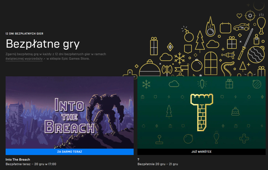
Task: Click the 'JUŻ WKRÓTCE' bar
Action: tap(202, 152)
